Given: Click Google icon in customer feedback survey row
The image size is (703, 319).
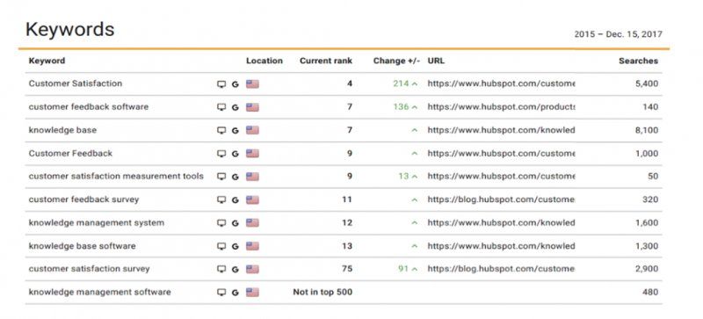Looking at the screenshot, I should point(235,200).
